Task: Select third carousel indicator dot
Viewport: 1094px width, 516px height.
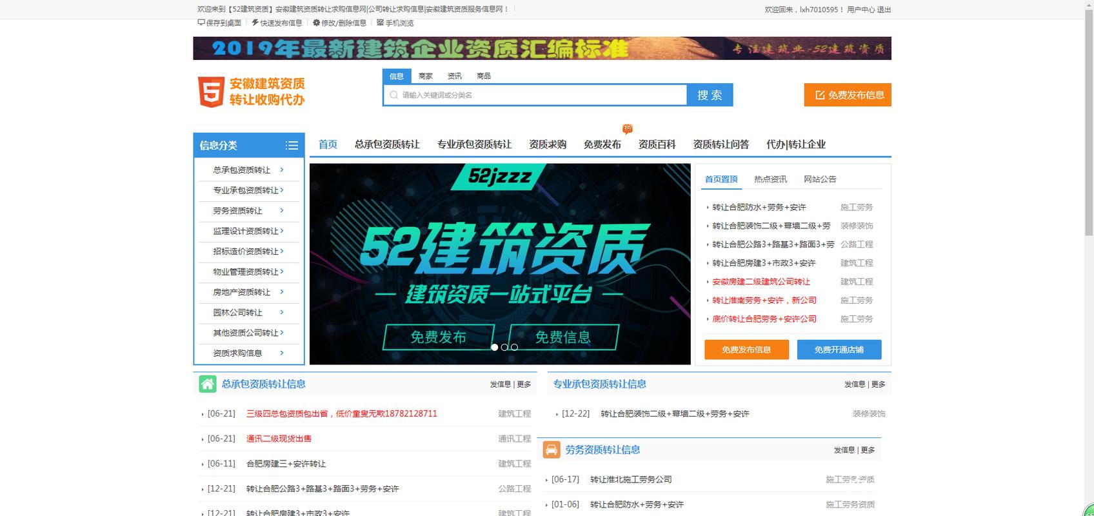Action: (x=514, y=347)
